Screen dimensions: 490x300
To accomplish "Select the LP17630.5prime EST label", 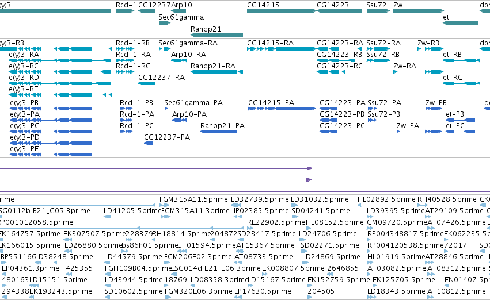I will click(x=263, y=291).
